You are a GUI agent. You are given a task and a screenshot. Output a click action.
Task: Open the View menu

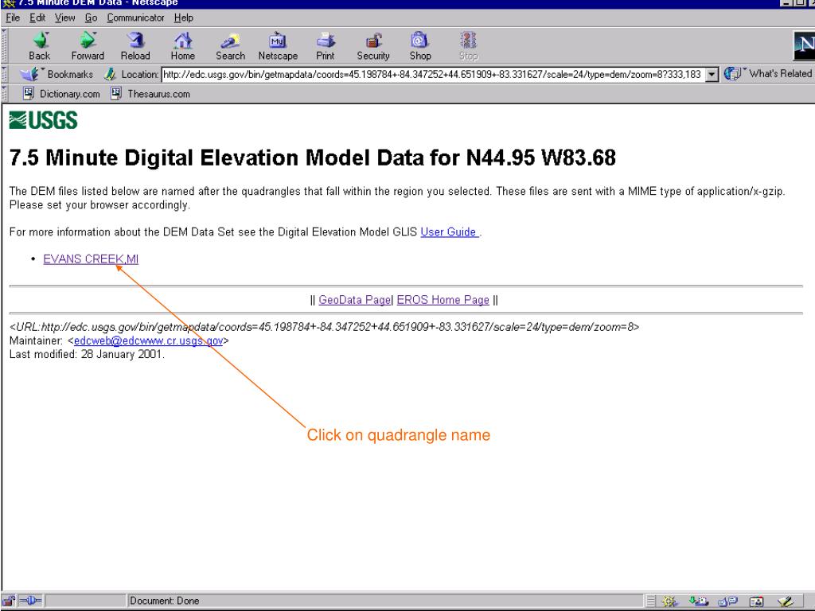coord(65,18)
